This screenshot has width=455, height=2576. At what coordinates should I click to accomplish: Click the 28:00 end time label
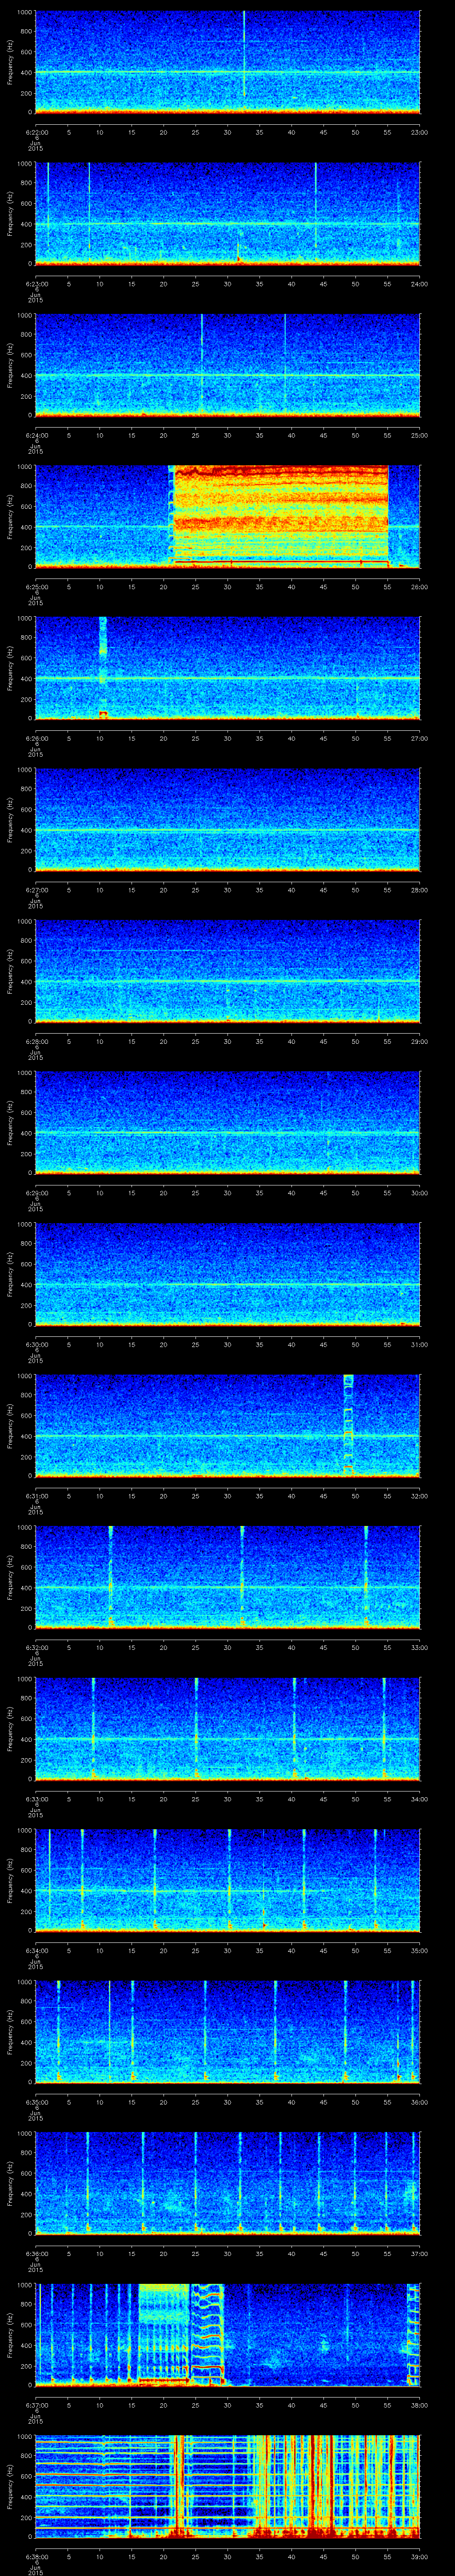(420, 890)
